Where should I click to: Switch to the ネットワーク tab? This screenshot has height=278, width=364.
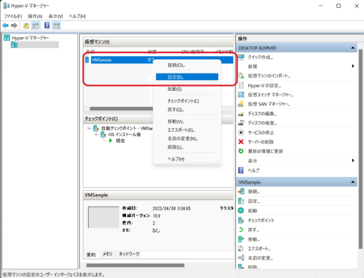[129, 254]
